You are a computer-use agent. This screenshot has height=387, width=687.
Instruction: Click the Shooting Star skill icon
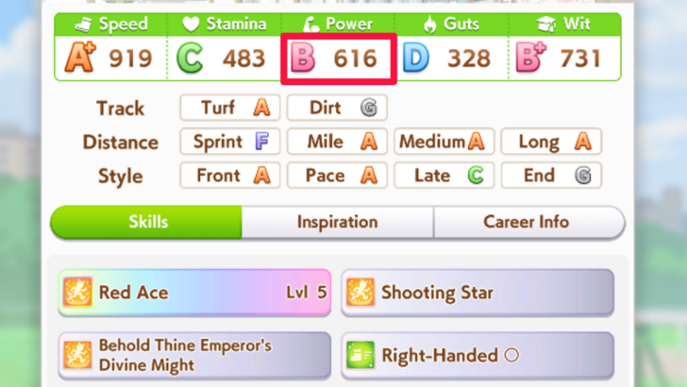360,292
